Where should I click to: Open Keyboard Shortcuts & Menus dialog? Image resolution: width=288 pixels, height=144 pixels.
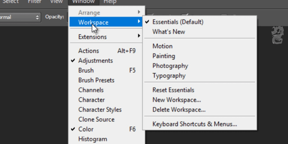194,125
